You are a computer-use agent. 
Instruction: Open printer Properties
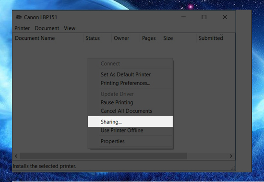coord(112,141)
